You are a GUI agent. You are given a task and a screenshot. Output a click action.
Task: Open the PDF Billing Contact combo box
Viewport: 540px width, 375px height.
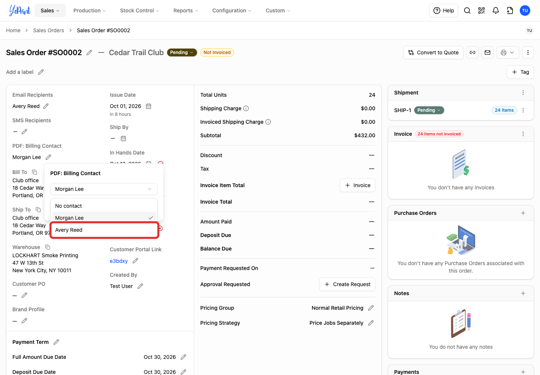click(x=104, y=189)
